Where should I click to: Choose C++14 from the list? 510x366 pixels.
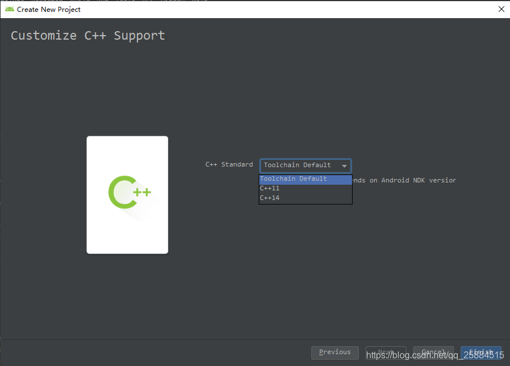coord(306,198)
